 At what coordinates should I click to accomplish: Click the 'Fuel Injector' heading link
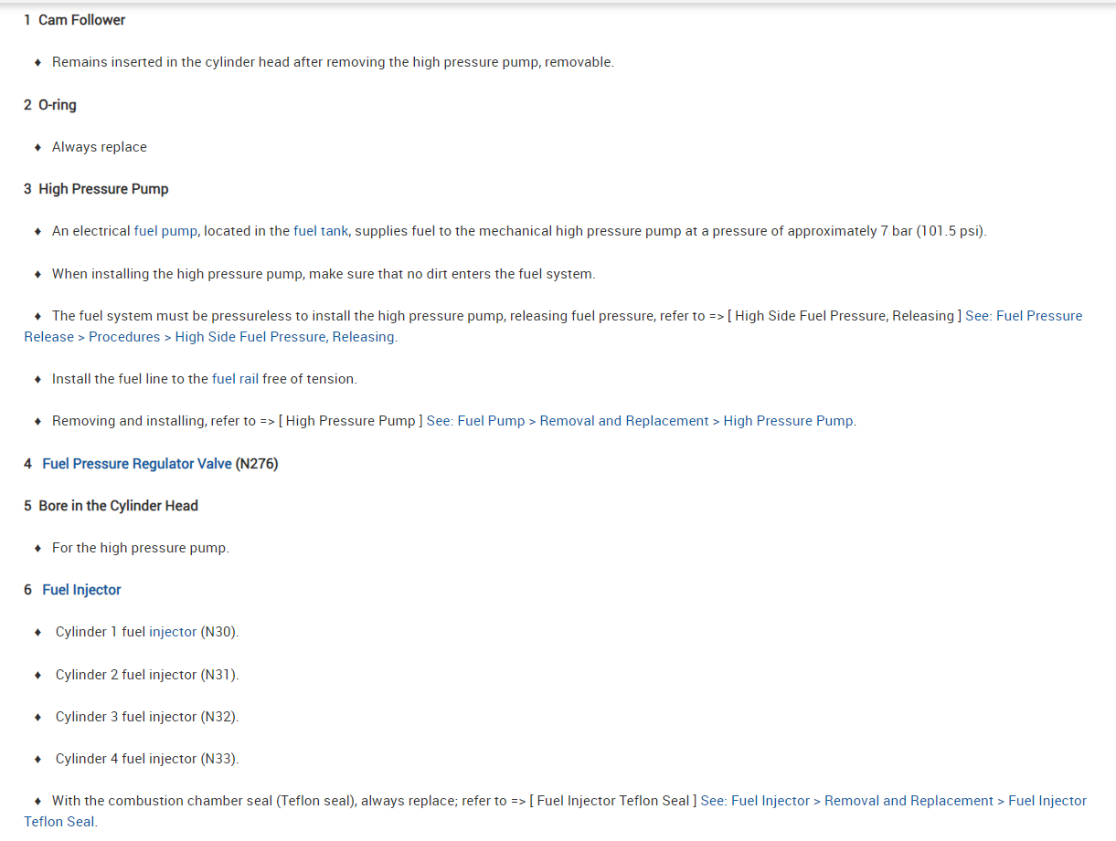pyautogui.click(x=81, y=590)
